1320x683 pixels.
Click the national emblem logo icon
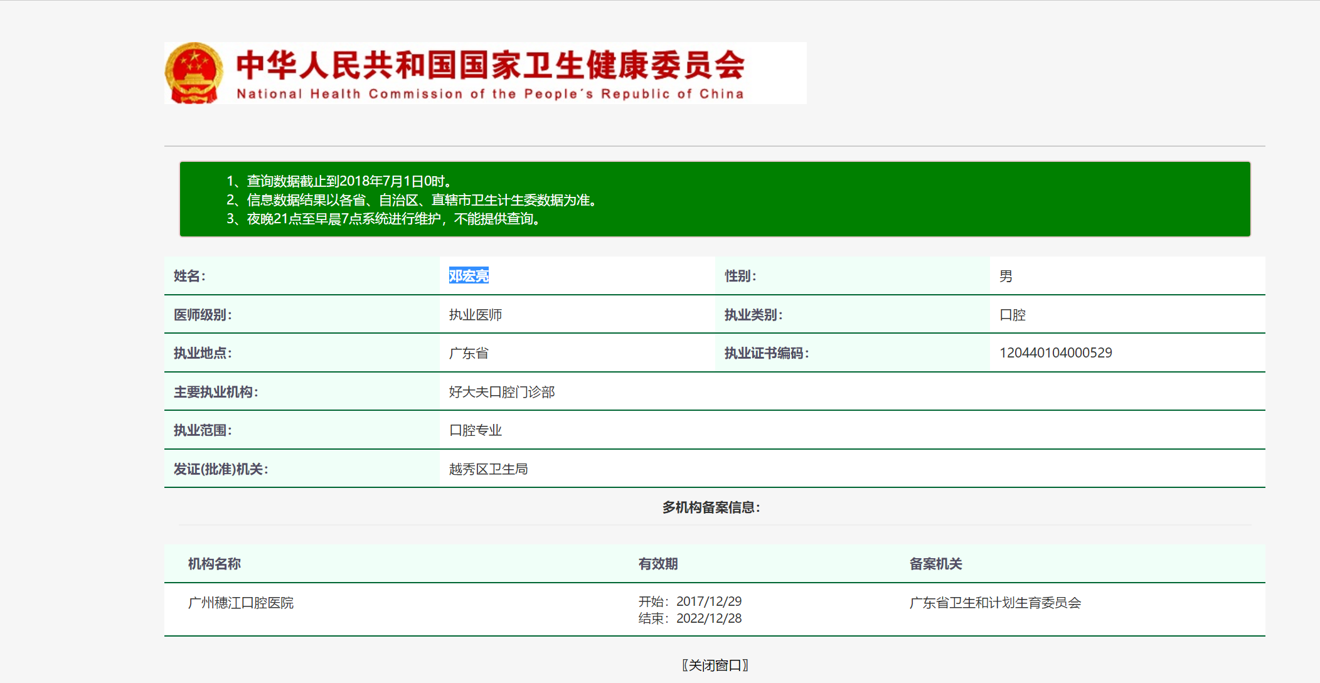click(x=194, y=73)
